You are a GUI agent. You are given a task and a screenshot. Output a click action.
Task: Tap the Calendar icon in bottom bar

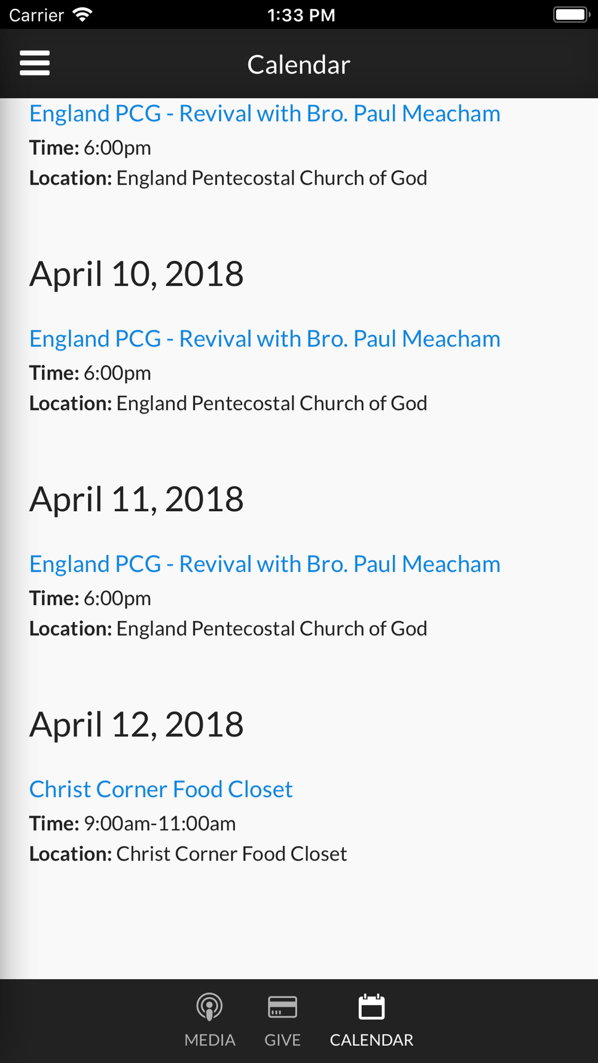coord(371,1006)
